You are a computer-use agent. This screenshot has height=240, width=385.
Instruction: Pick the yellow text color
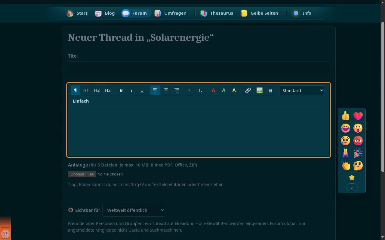234,90
